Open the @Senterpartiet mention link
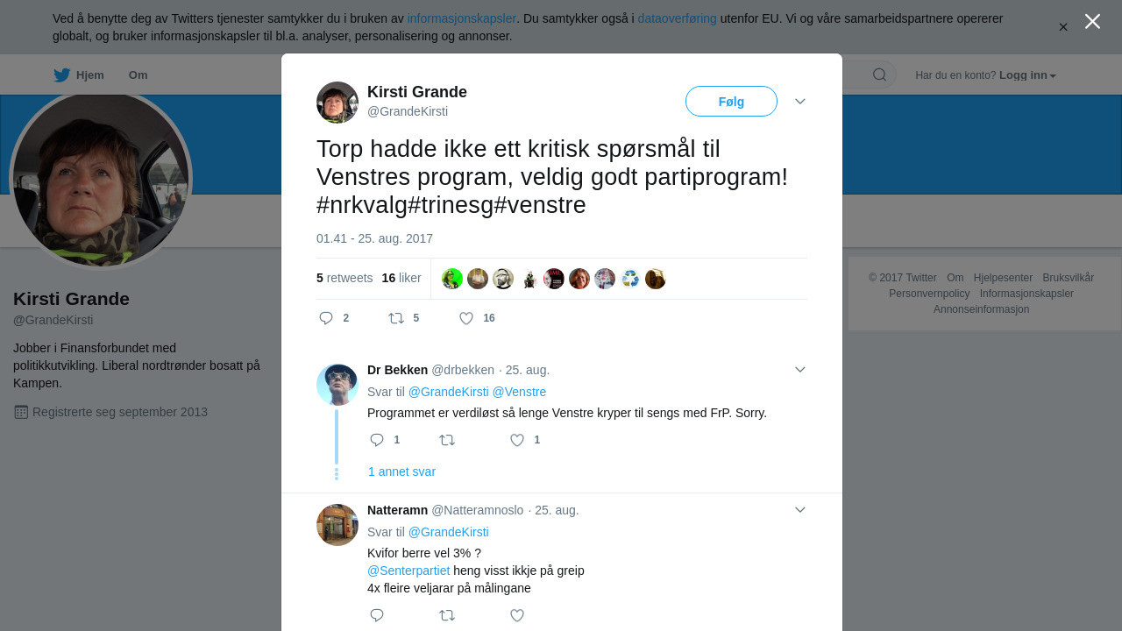Image resolution: width=1122 pixels, height=631 pixels. click(x=408, y=571)
